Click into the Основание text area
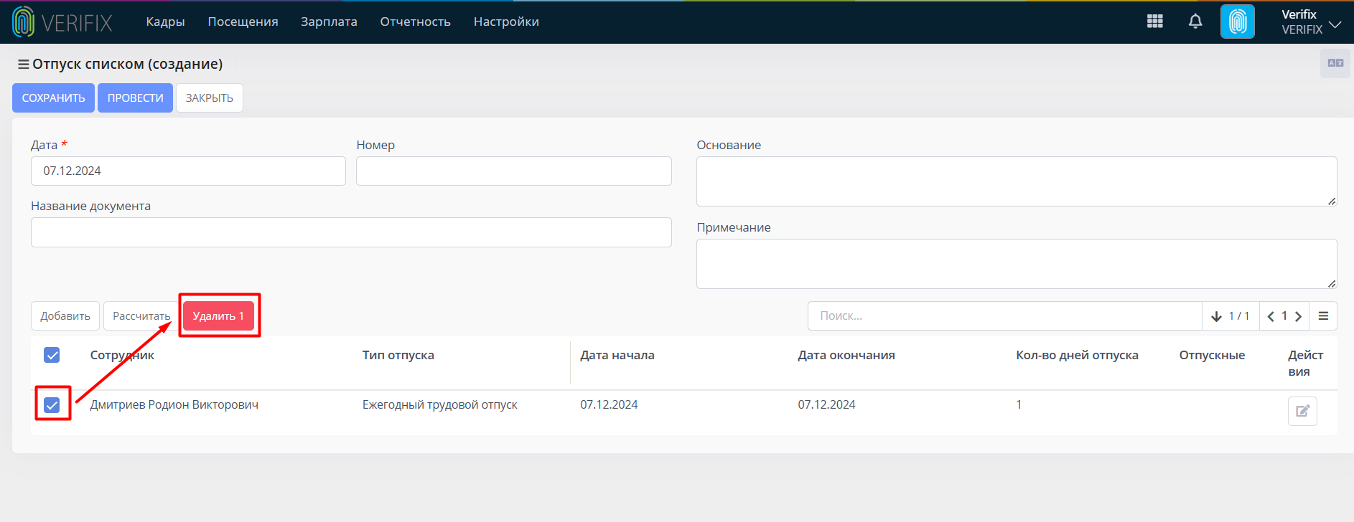The width and height of the screenshot is (1354, 522). (1017, 181)
